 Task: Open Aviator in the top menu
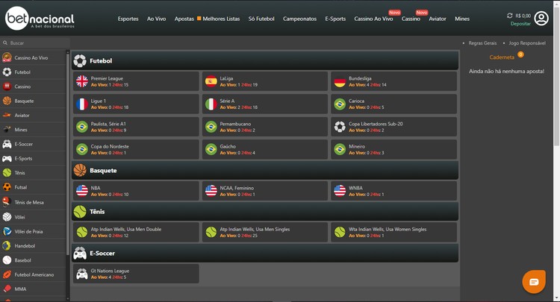click(x=438, y=19)
